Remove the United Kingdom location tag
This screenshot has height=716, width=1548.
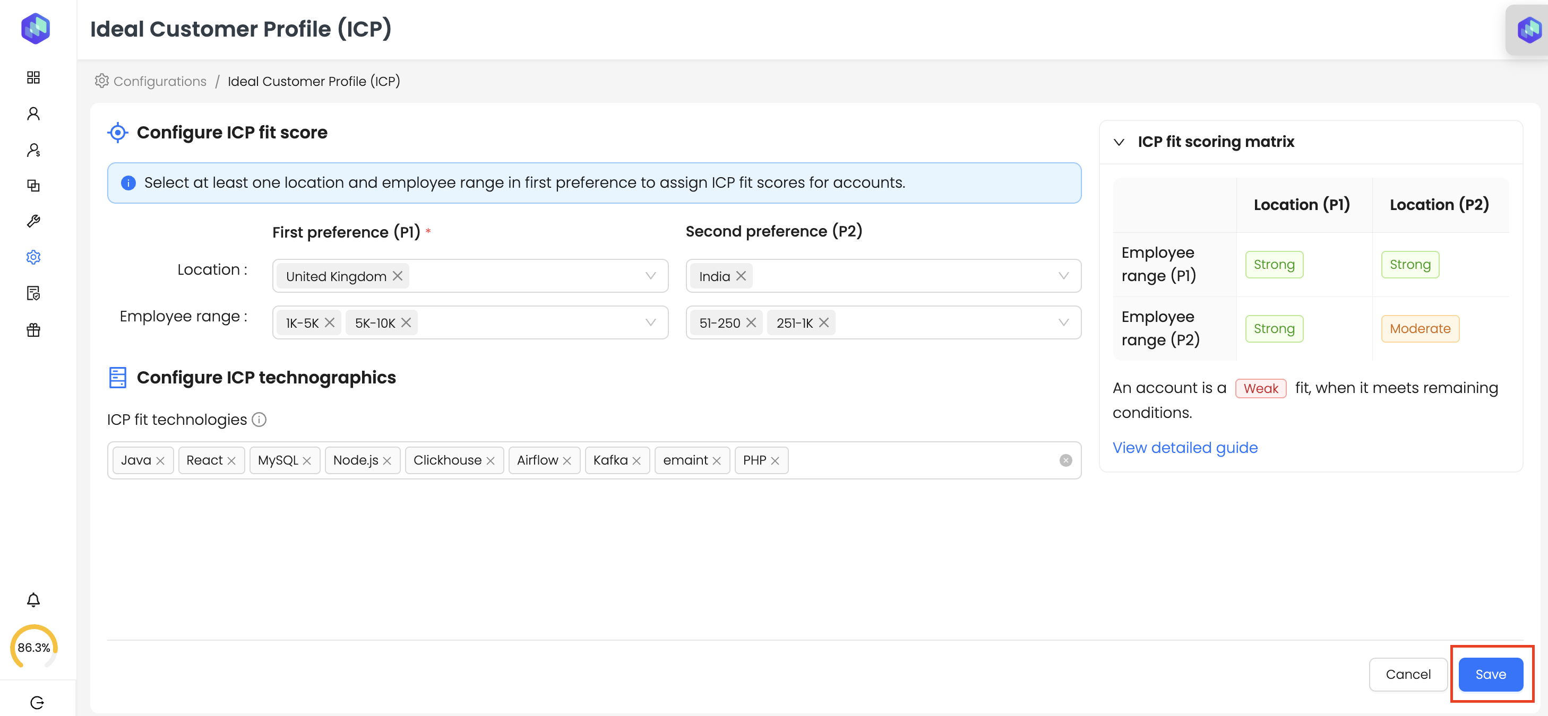(x=398, y=276)
